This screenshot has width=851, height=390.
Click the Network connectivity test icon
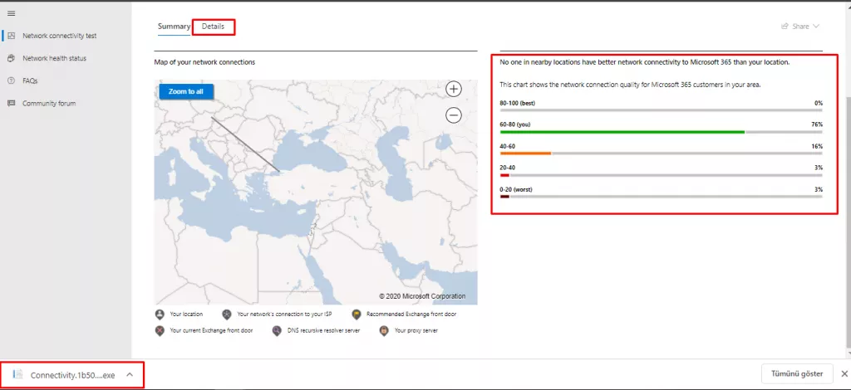pos(12,36)
